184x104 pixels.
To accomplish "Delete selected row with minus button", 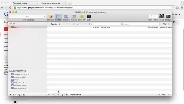I will [x=53, y=95].
